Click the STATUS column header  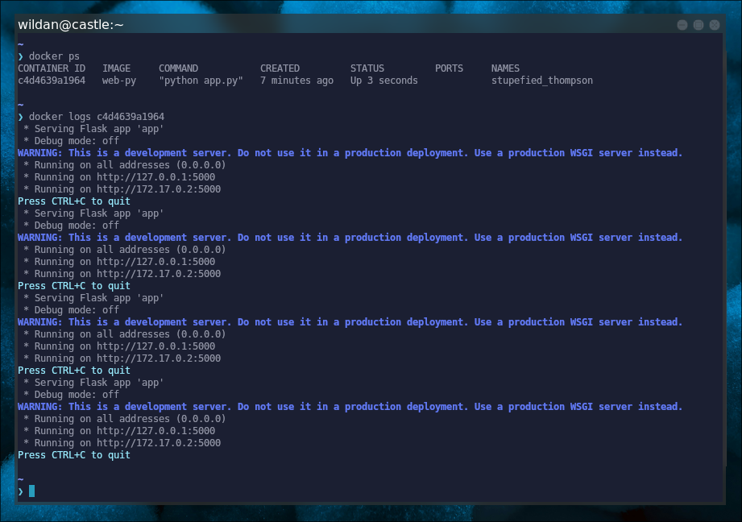(367, 68)
